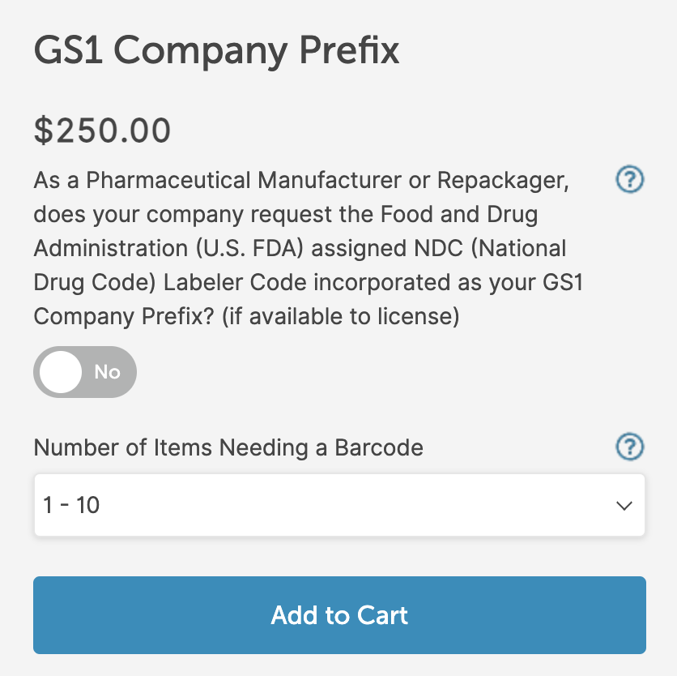
Task: Click the GS1 Company Prefix heading
Action: click(x=216, y=50)
